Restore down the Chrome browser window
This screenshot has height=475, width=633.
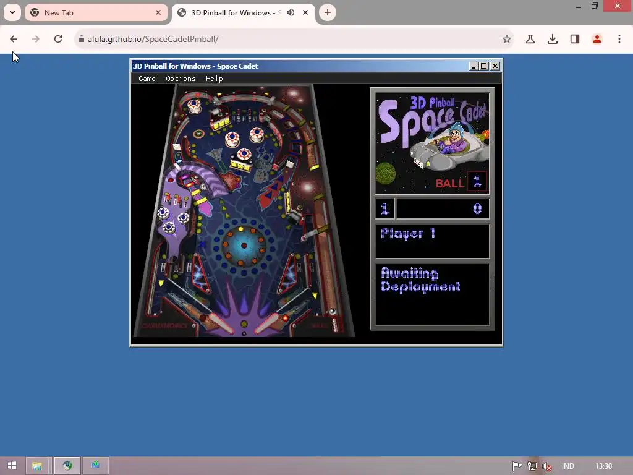click(595, 6)
